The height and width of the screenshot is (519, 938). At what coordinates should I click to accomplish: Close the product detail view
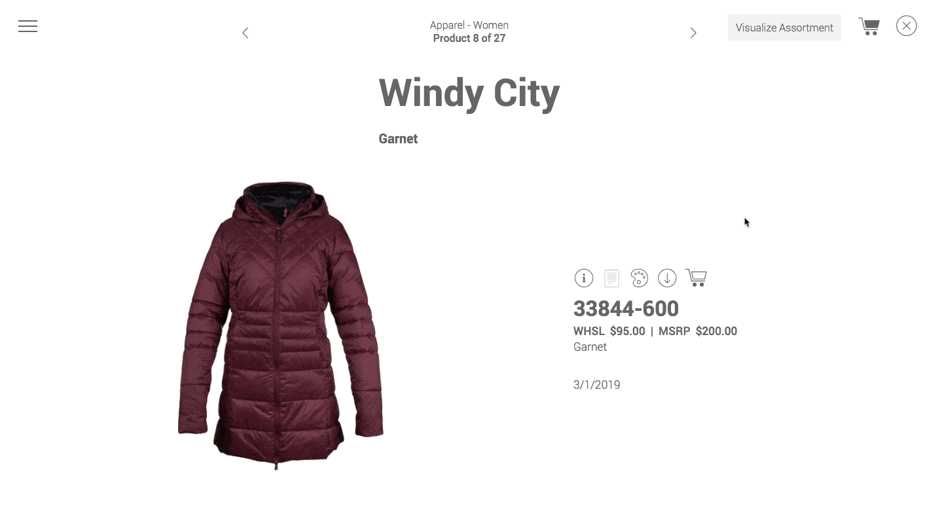907,26
